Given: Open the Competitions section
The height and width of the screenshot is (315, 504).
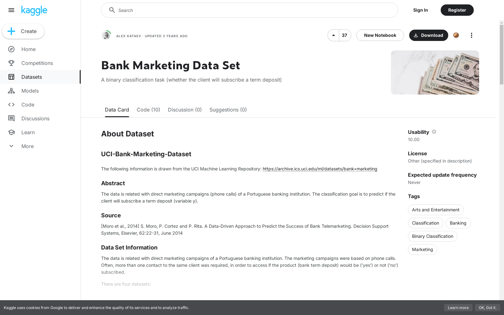Looking at the screenshot, I should (x=37, y=63).
